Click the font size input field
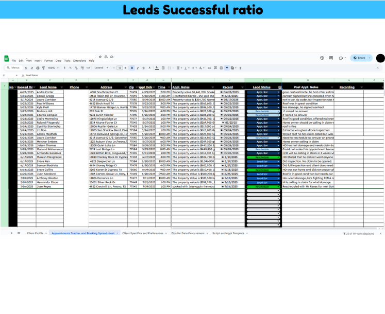This screenshot has width=385, height=314. [120, 67]
